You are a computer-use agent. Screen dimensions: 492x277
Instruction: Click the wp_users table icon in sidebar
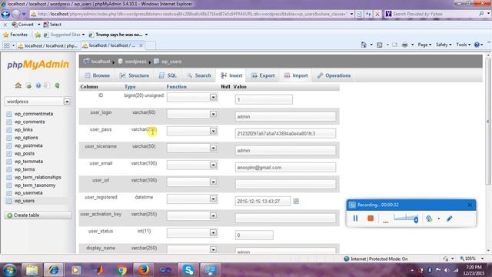point(9,201)
